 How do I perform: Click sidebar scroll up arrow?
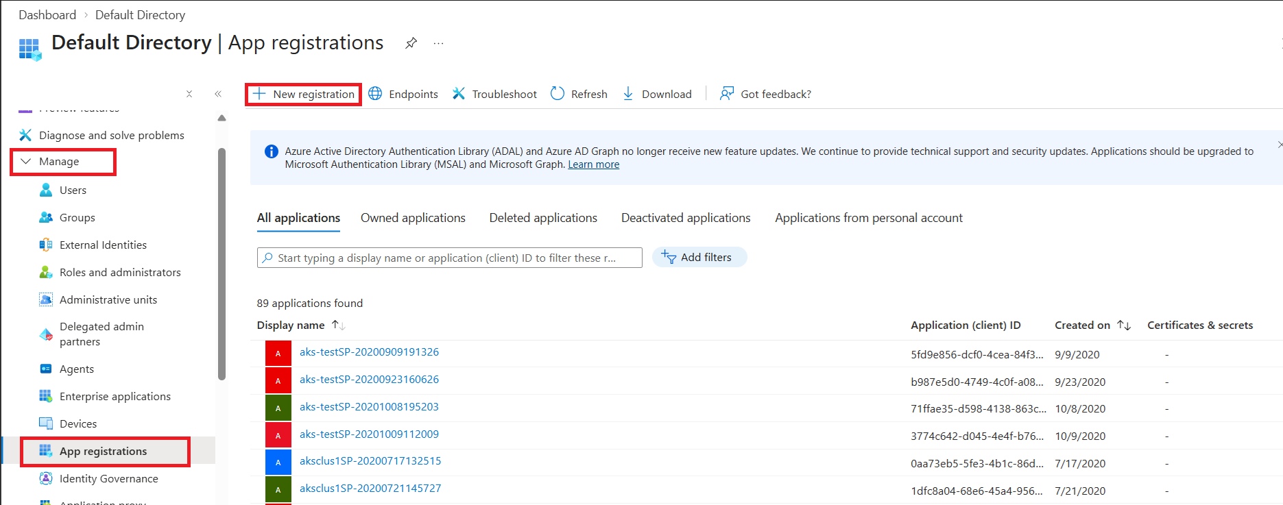(x=221, y=118)
